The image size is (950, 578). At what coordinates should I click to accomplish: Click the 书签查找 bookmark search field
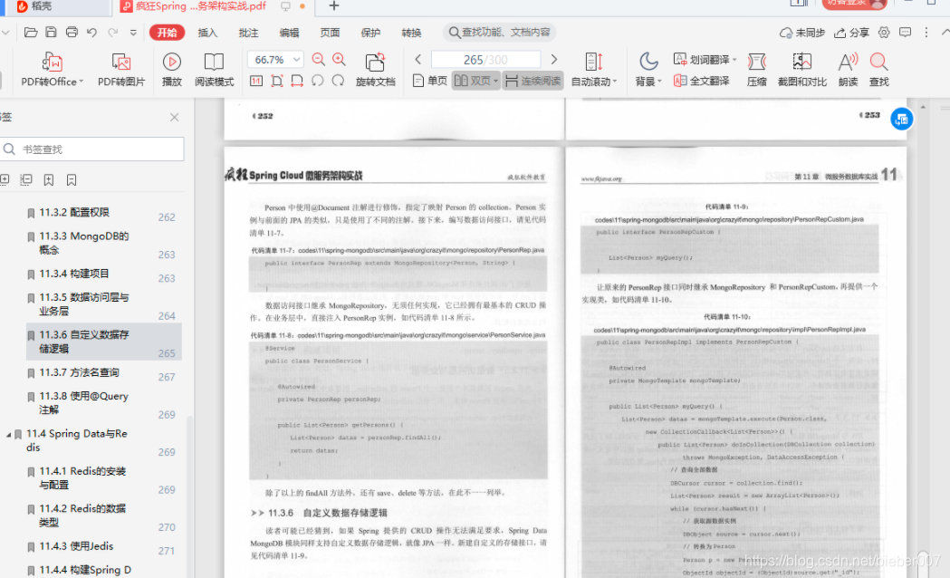tap(92, 149)
